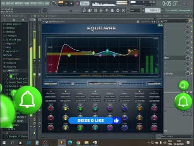Open the Windows Start menu
The width and height of the screenshot is (194, 146).
pos(4,143)
